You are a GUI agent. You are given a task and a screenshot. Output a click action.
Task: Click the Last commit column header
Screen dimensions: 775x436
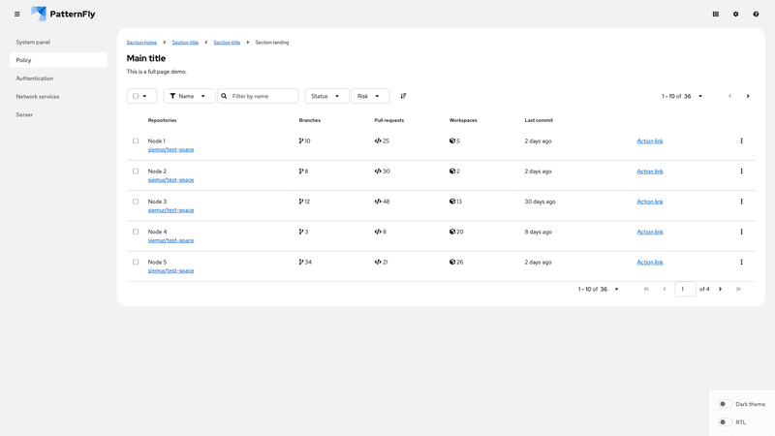(x=539, y=120)
